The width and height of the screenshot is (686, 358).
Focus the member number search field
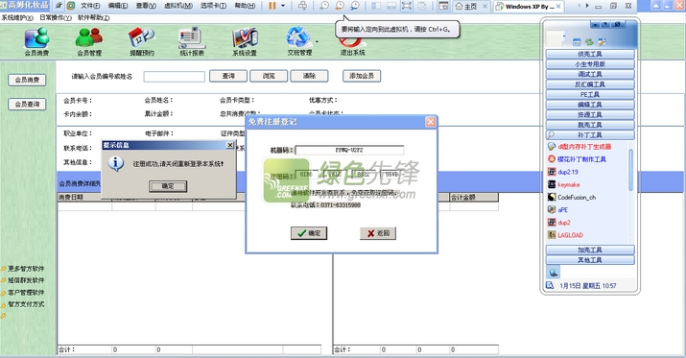[174, 77]
